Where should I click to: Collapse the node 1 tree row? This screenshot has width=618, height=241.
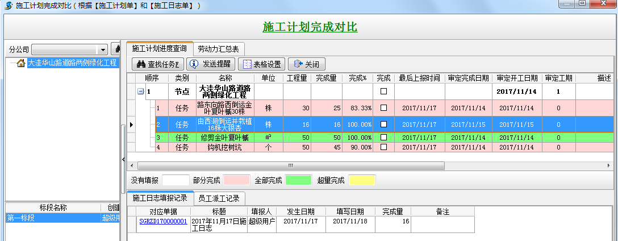point(140,92)
